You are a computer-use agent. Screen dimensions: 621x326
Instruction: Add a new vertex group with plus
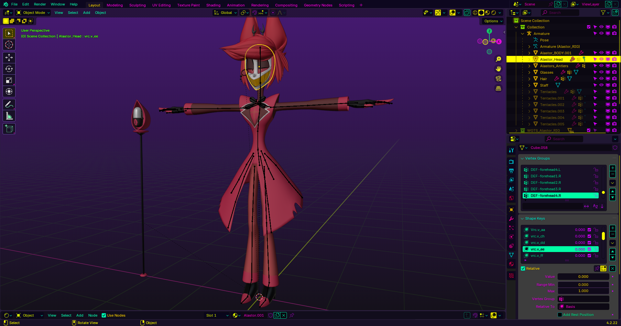coord(613,168)
